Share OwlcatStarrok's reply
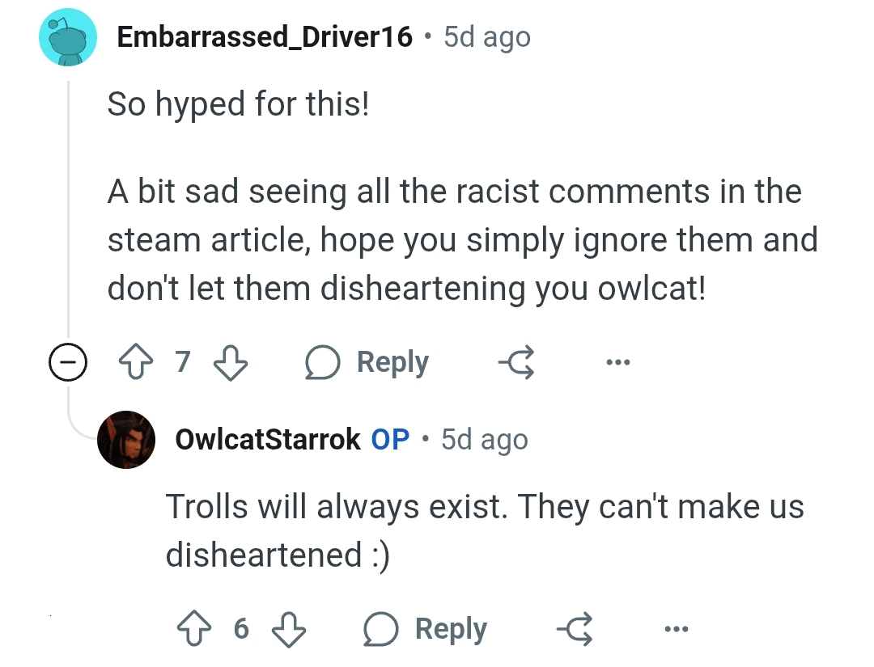This screenshot has height=667, width=874. click(x=575, y=629)
